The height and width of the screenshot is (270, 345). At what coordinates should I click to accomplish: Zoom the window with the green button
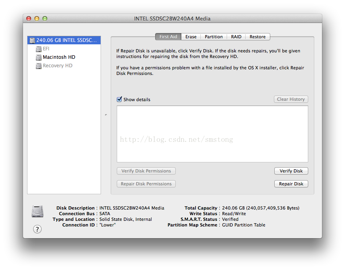point(45,19)
